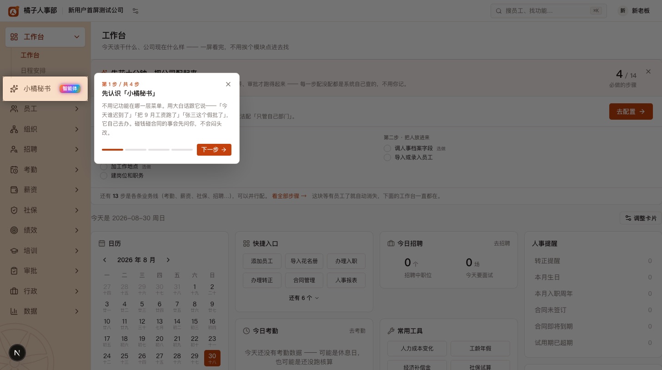The height and width of the screenshot is (370, 662).
Task: Click the 培训 graduation cap icon
Action: 14,251
